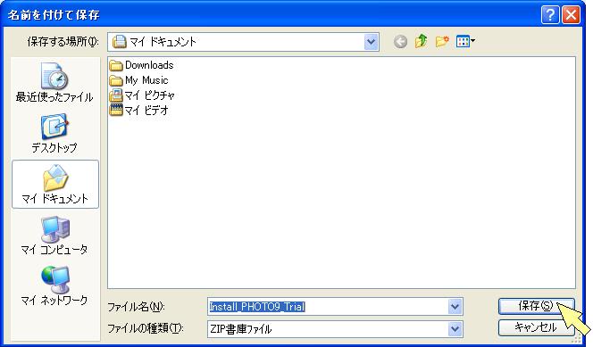Select the My Music folder
The width and height of the screenshot is (593, 347).
point(138,80)
